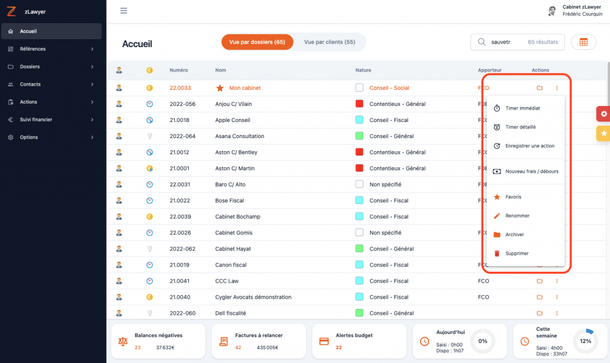Open folder icon for CCC Law row

point(540,281)
